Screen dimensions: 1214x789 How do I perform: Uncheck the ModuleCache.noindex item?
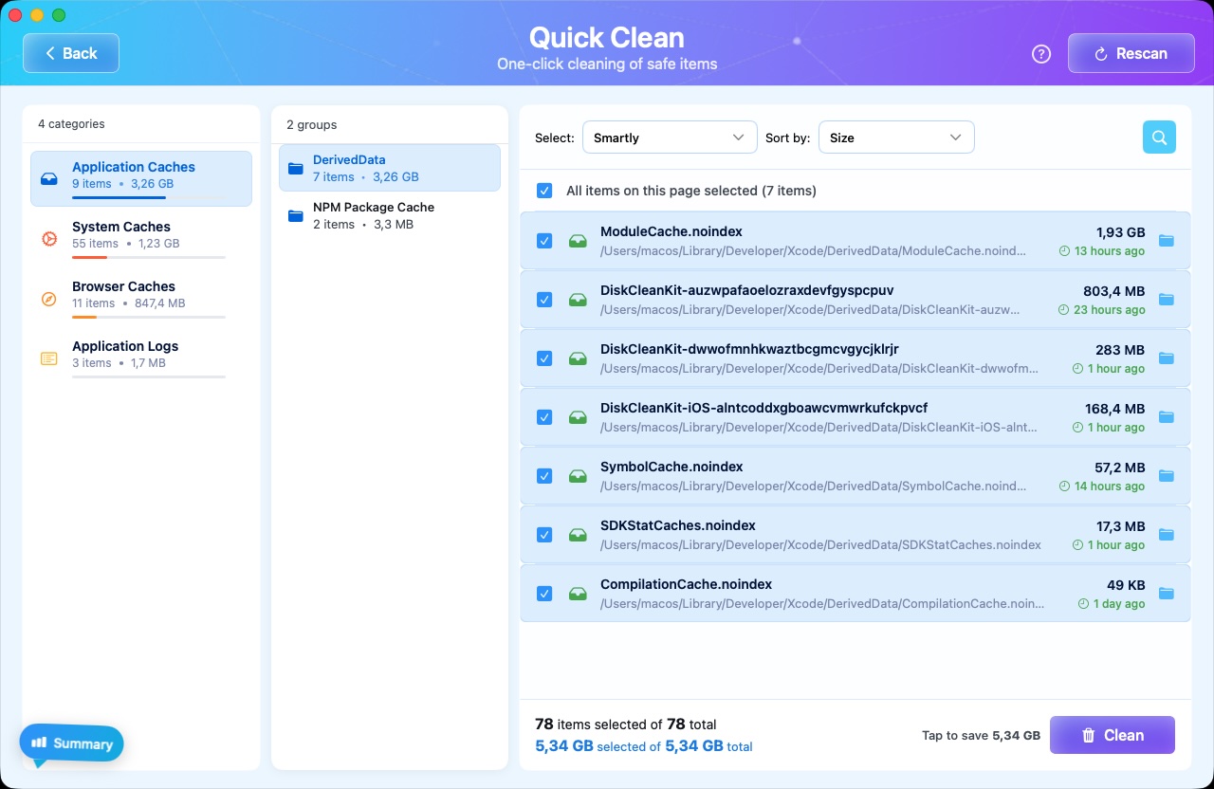544,241
